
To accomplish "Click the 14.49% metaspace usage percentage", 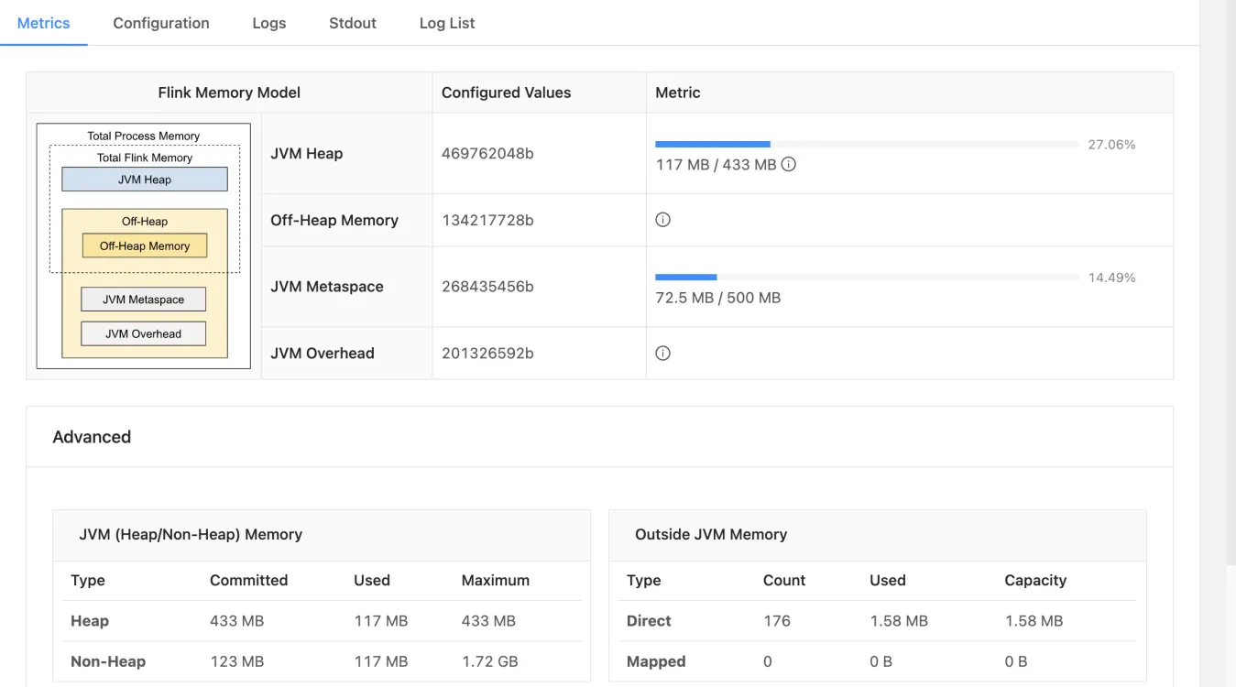I will [x=1111, y=277].
